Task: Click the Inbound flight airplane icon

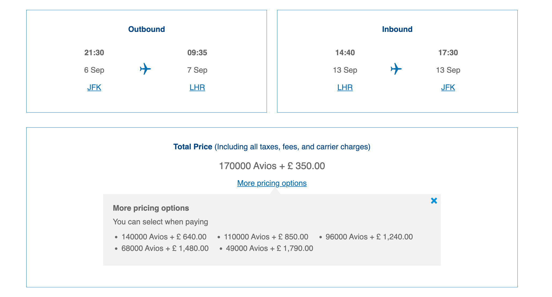Action: (x=396, y=69)
